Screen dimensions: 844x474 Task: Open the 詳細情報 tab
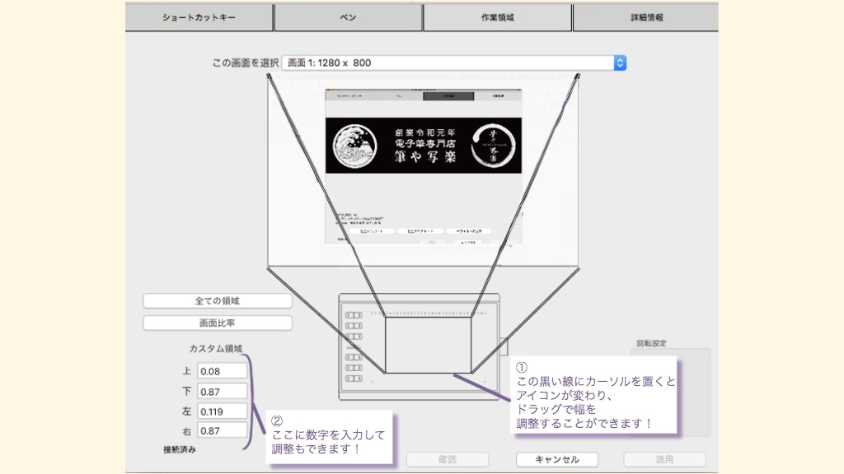click(x=646, y=18)
